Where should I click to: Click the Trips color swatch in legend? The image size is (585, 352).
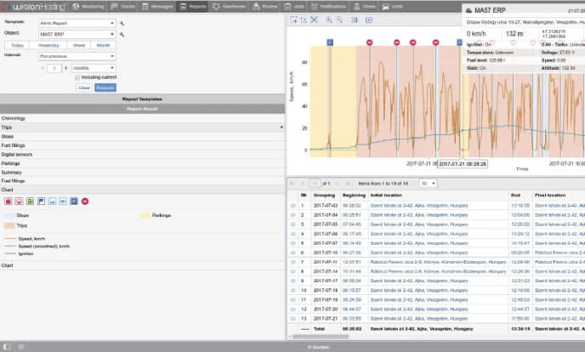9,227
